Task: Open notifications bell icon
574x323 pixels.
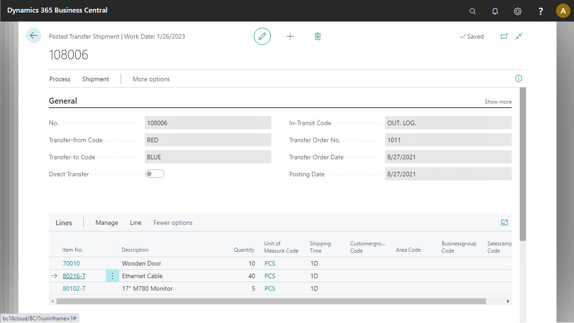Action: (495, 11)
